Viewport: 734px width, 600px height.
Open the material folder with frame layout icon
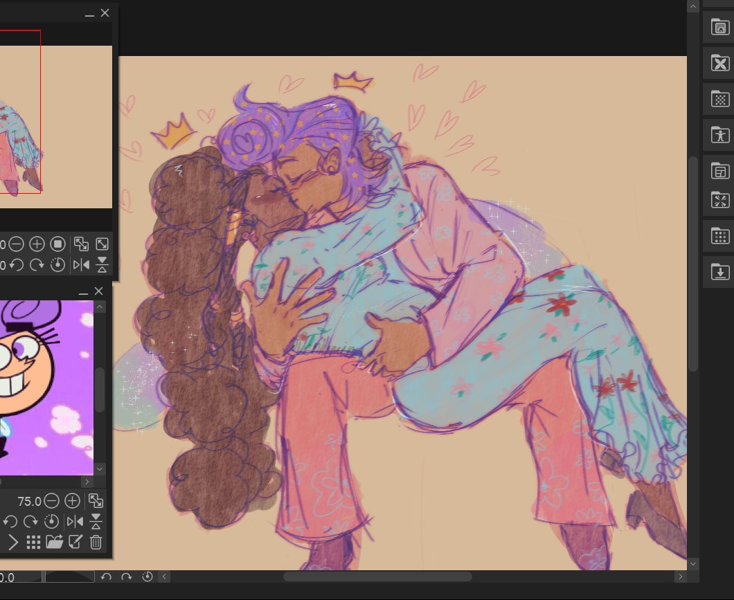pos(720,171)
